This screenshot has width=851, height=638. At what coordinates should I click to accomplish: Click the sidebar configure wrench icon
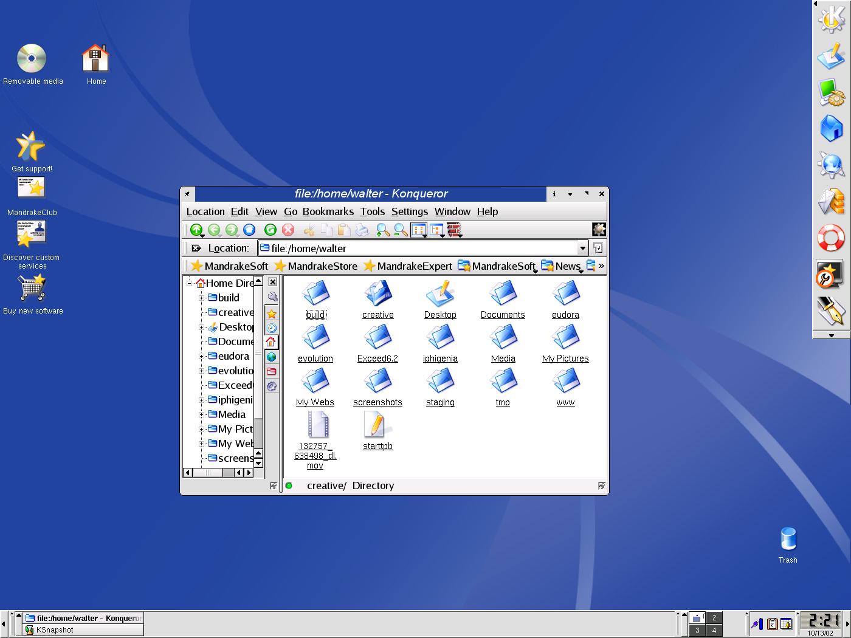coord(272,297)
